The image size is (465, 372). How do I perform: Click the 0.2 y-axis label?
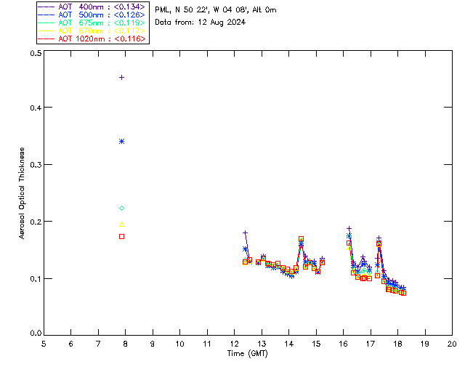coord(36,222)
